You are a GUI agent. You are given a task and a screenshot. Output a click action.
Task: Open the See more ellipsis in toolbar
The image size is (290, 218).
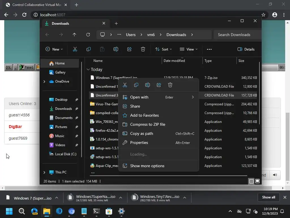click(209, 49)
